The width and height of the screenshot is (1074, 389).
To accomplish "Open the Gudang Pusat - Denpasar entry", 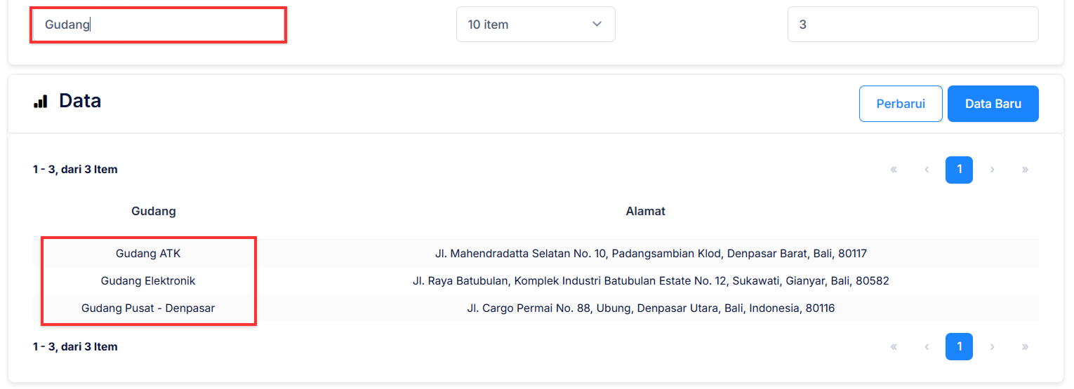I will 148,308.
